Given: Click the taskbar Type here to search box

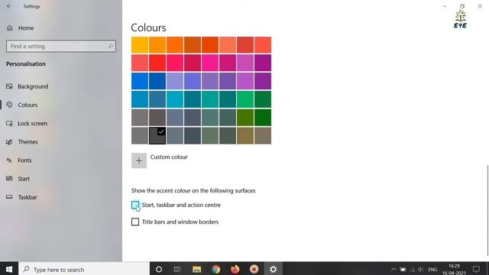Looking at the screenshot, I should click(x=84, y=269).
